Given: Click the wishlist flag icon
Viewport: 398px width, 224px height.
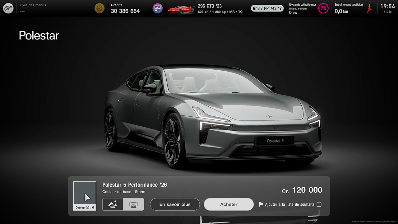Looking at the screenshot, I should click(x=261, y=204).
